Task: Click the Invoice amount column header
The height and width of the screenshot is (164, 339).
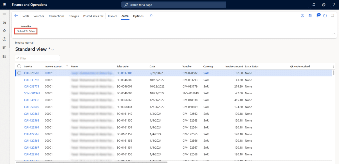Action: (x=234, y=66)
